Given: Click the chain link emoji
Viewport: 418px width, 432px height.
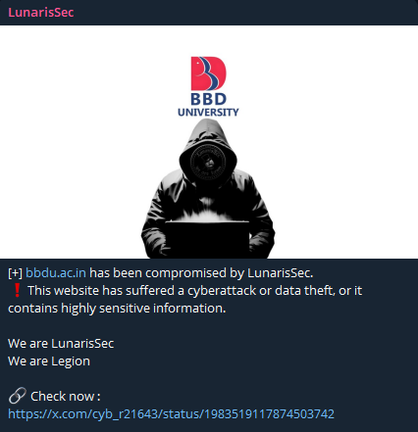Looking at the screenshot, I should pyautogui.click(x=17, y=396).
